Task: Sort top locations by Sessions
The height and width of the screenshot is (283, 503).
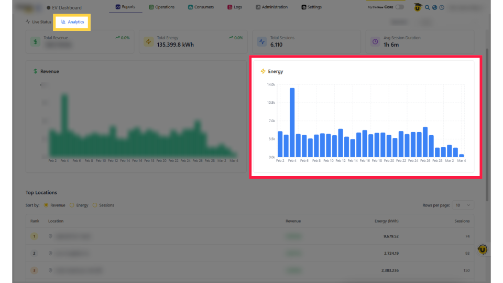Action: pyautogui.click(x=95, y=205)
